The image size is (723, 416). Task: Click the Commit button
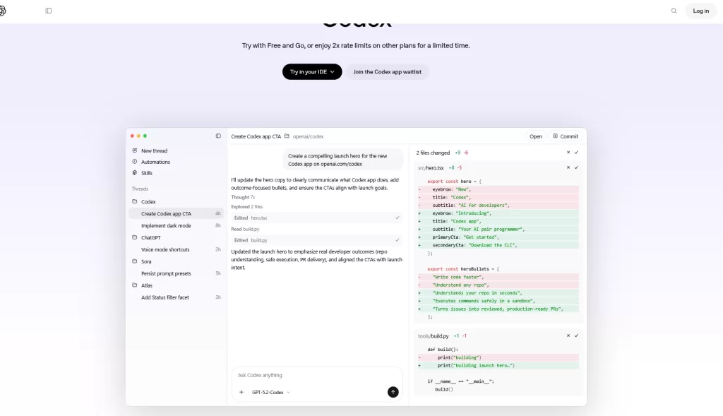click(x=566, y=136)
